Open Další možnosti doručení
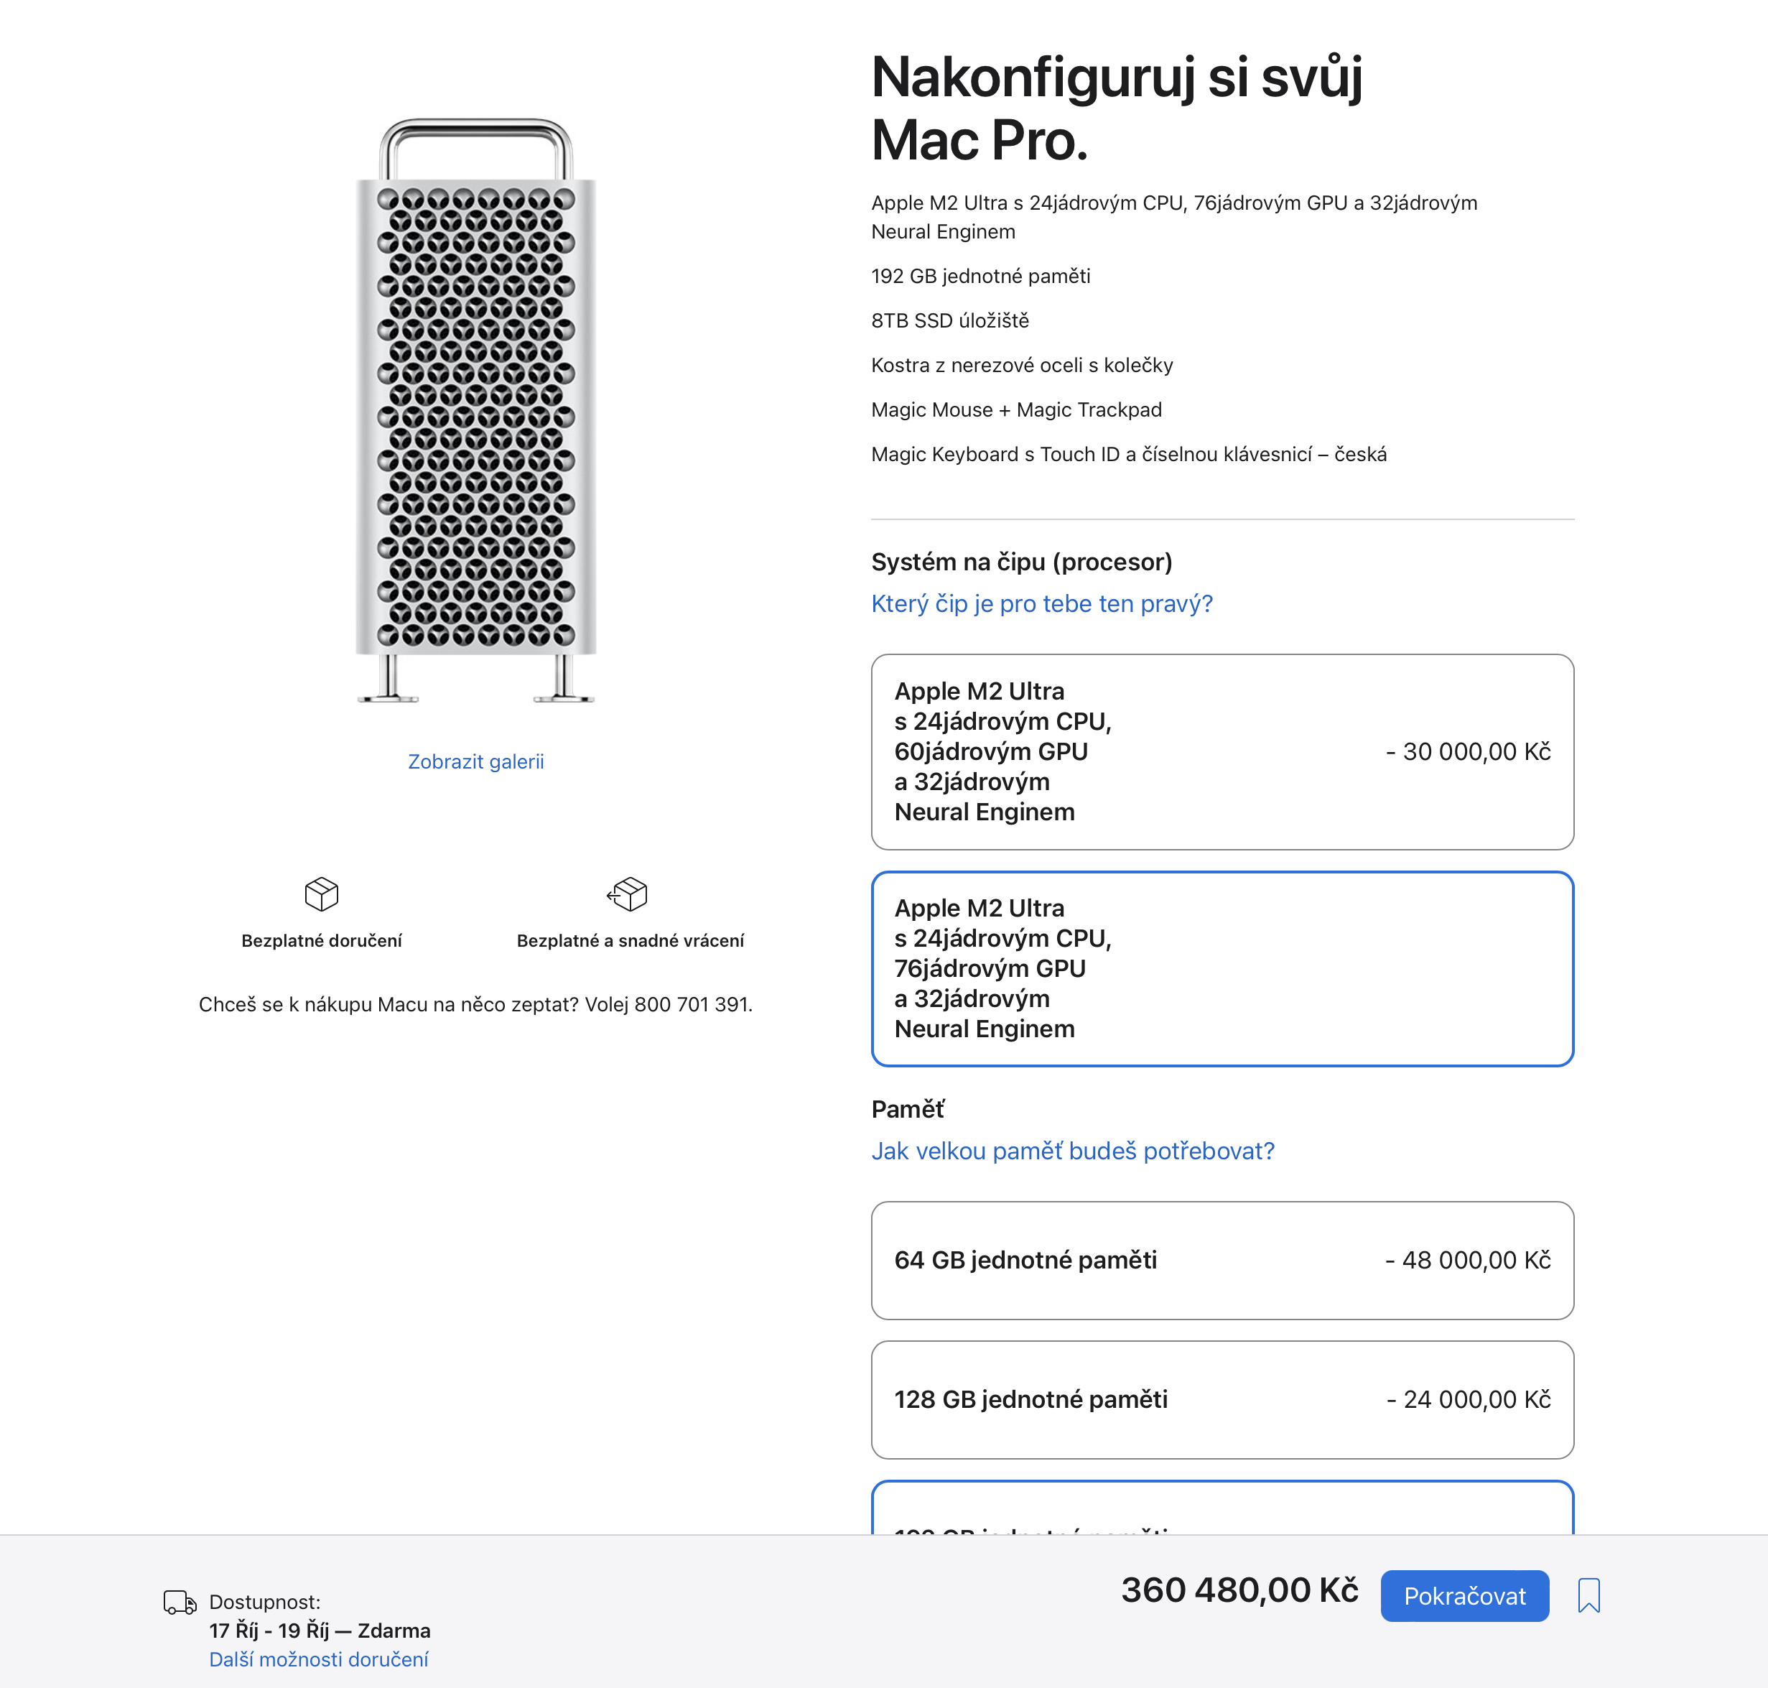This screenshot has width=1768, height=1688. (x=319, y=1659)
